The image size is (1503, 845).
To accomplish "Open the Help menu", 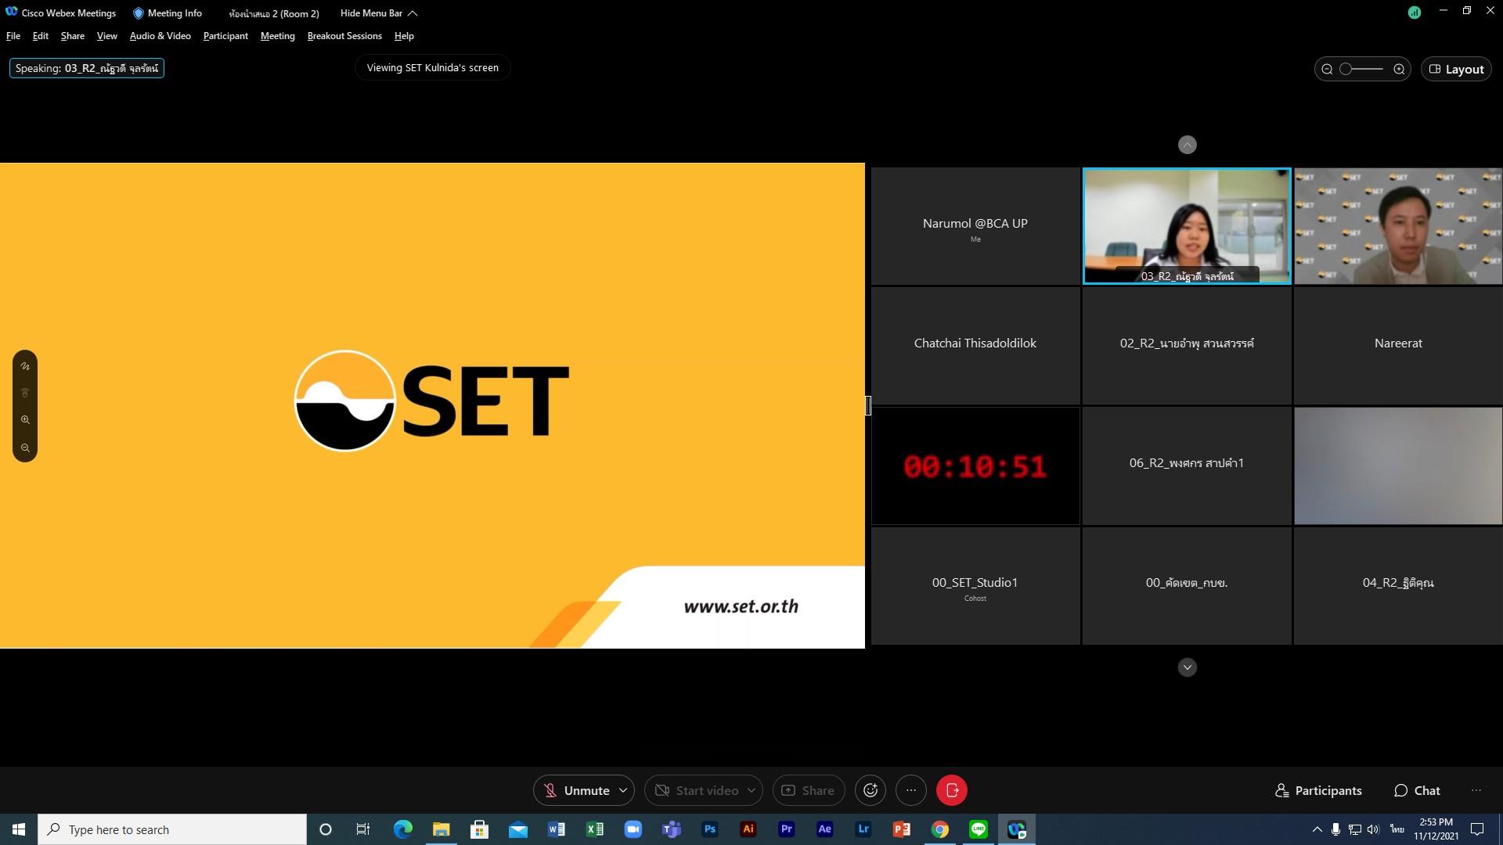I will pos(404,36).
